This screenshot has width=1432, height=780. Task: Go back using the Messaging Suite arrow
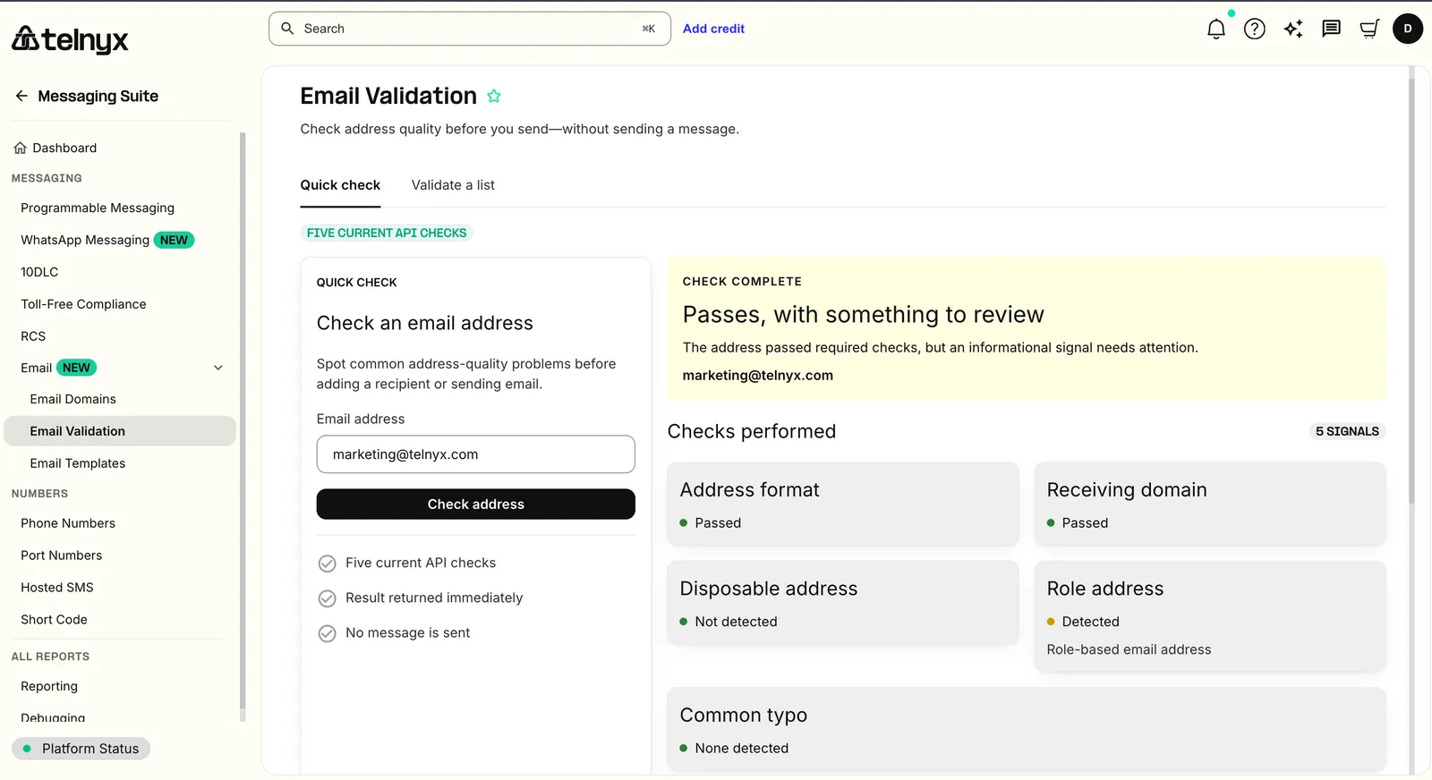pyautogui.click(x=21, y=96)
